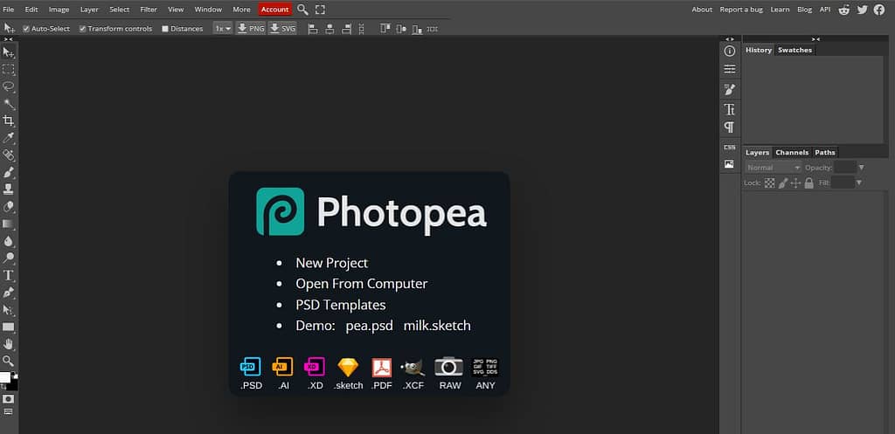Open the File menu
This screenshot has height=434, width=895.
pos(9,9)
